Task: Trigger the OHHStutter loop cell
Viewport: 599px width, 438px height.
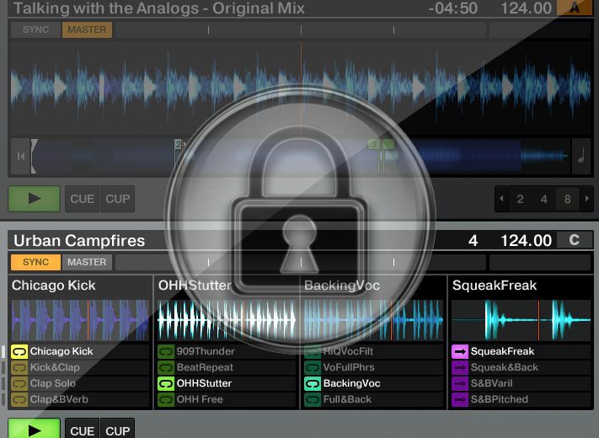Action: [227, 383]
